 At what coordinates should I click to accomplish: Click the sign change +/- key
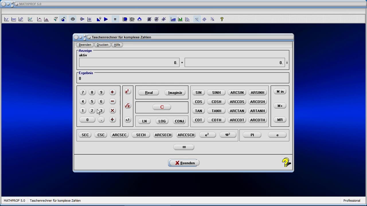tap(128, 120)
